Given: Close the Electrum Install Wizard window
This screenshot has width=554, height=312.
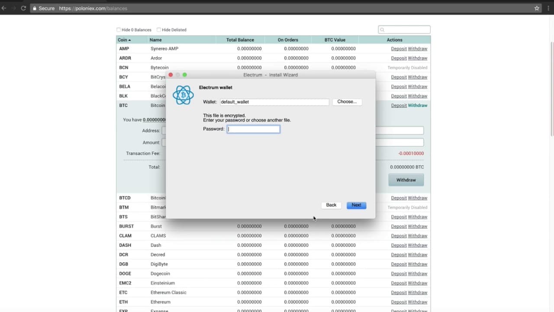Looking at the screenshot, I should [171, 75].
